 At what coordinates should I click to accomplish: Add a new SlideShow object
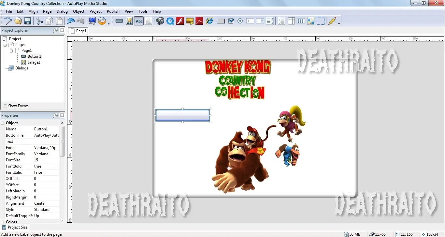point(190,21)
